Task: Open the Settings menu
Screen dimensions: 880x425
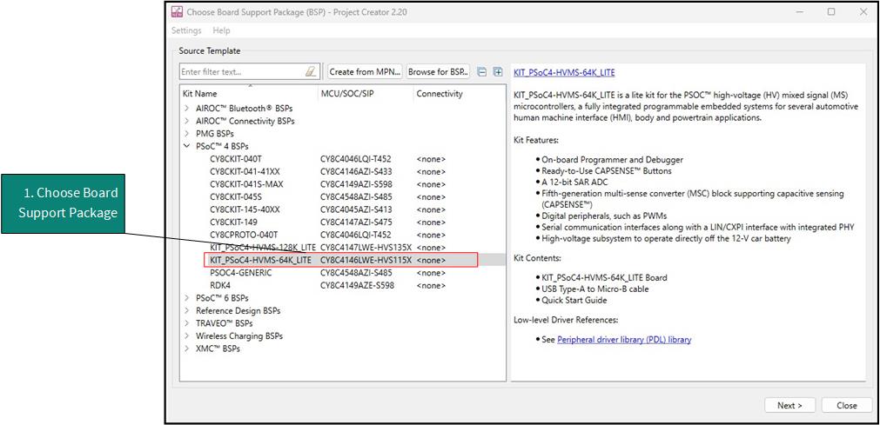Action: click(186, 30)
